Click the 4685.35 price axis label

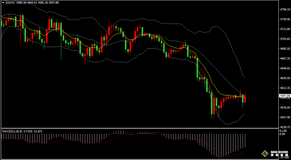285,48
